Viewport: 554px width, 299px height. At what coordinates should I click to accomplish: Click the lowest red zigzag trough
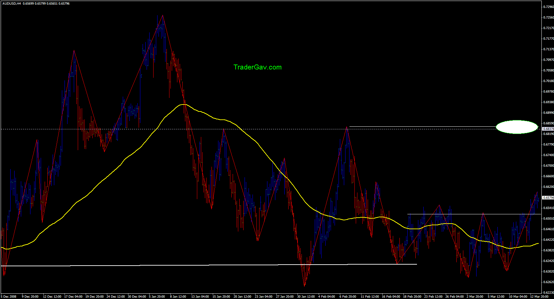(304, 285)
